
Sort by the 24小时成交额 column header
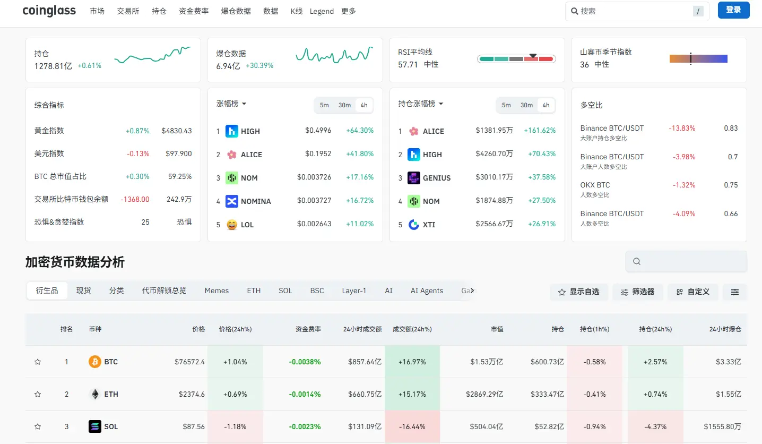(362, 329)
